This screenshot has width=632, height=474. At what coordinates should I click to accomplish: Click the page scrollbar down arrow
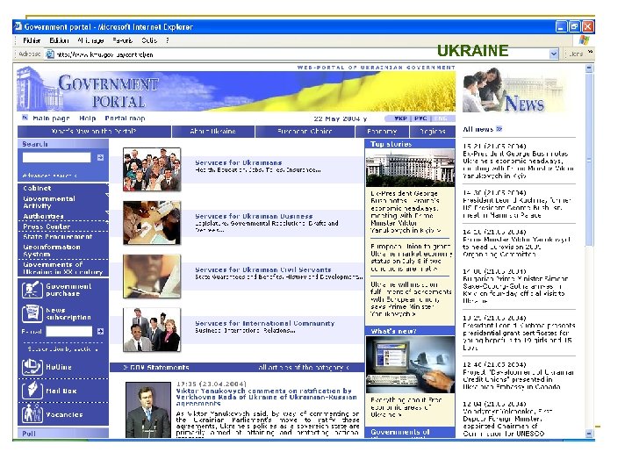(589, 434)
